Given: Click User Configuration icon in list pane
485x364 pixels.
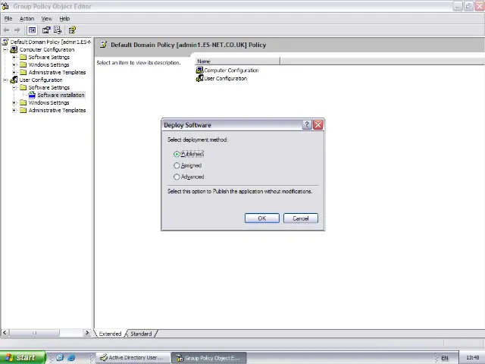Looking at the screenshot, I should click(x=199, y=78).
